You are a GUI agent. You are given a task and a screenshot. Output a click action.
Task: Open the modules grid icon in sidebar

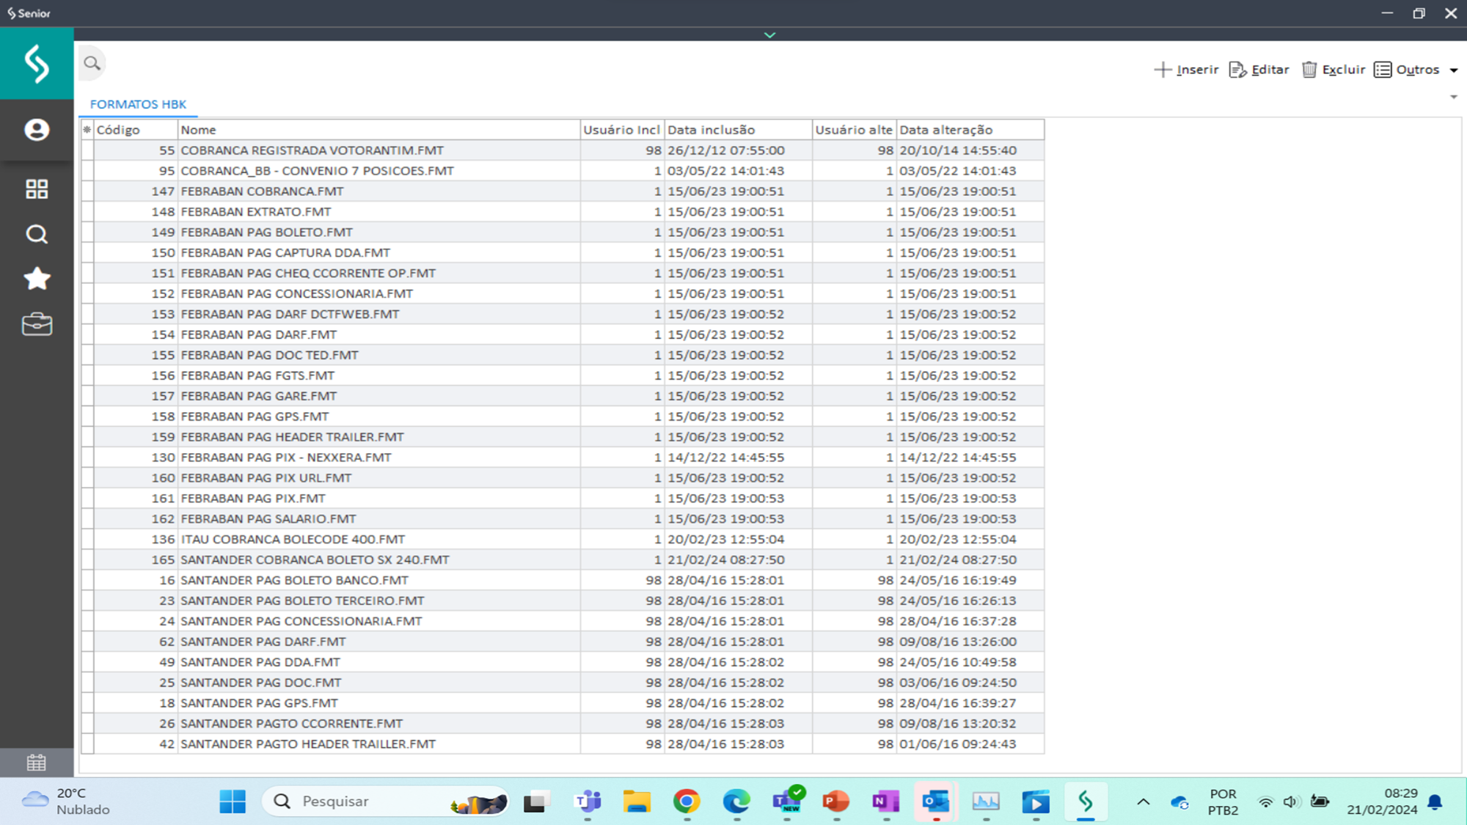point(37,189)
